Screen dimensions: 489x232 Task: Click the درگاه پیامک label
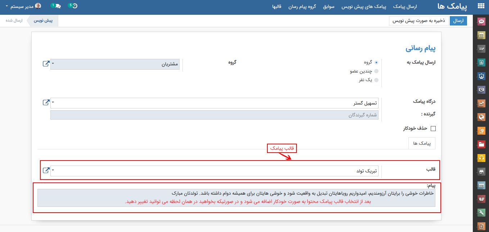pyautogui.click(x=425, y=102)
